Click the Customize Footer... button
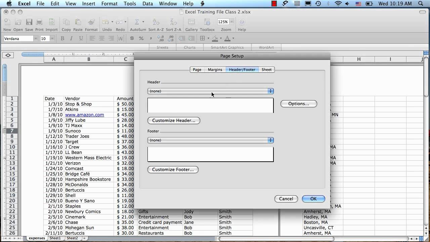 173,169
